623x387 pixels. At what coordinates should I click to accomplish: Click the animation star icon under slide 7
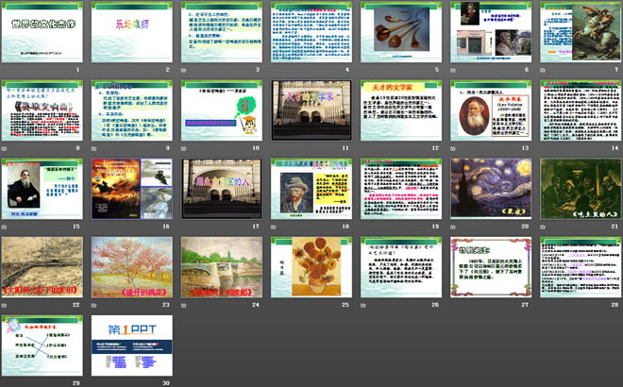543,70
